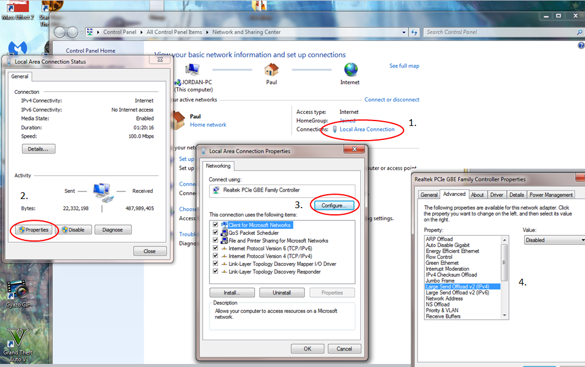Click Realtek adapter icon in Connect using box
This screenshot has height=367, width=585.
[215, 190]
